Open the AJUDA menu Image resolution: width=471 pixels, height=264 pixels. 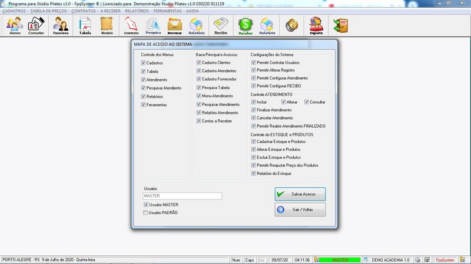tap(193, 11)
